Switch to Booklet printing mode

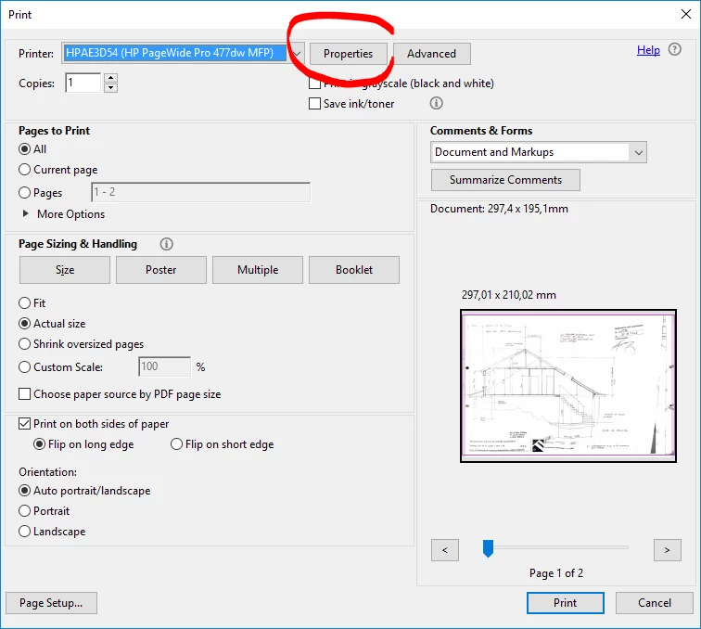[354, 270]
